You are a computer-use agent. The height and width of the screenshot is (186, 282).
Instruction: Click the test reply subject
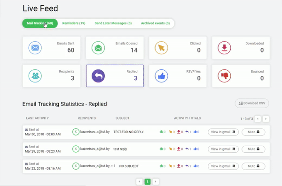(x=120, y=149)
